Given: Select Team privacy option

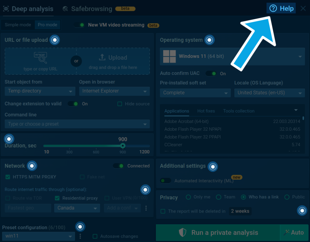Looking at the screenshot, I should (x=219, y=197).
